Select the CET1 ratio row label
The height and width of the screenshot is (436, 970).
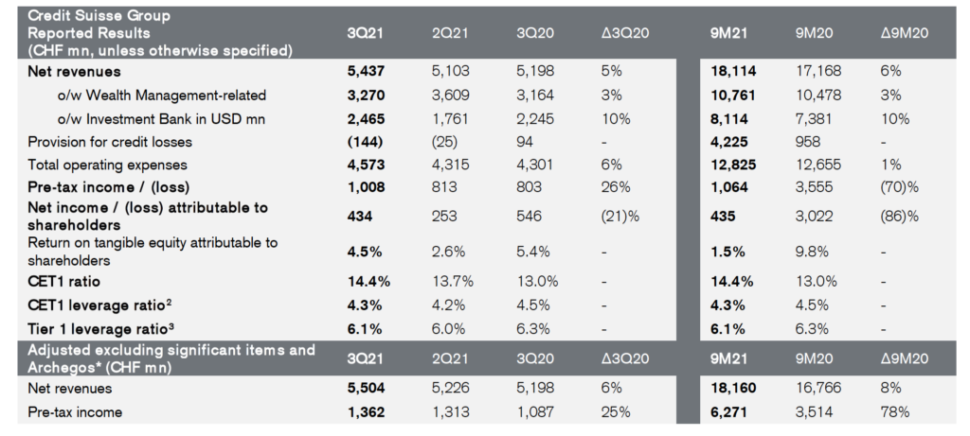(x=65, y=281)
